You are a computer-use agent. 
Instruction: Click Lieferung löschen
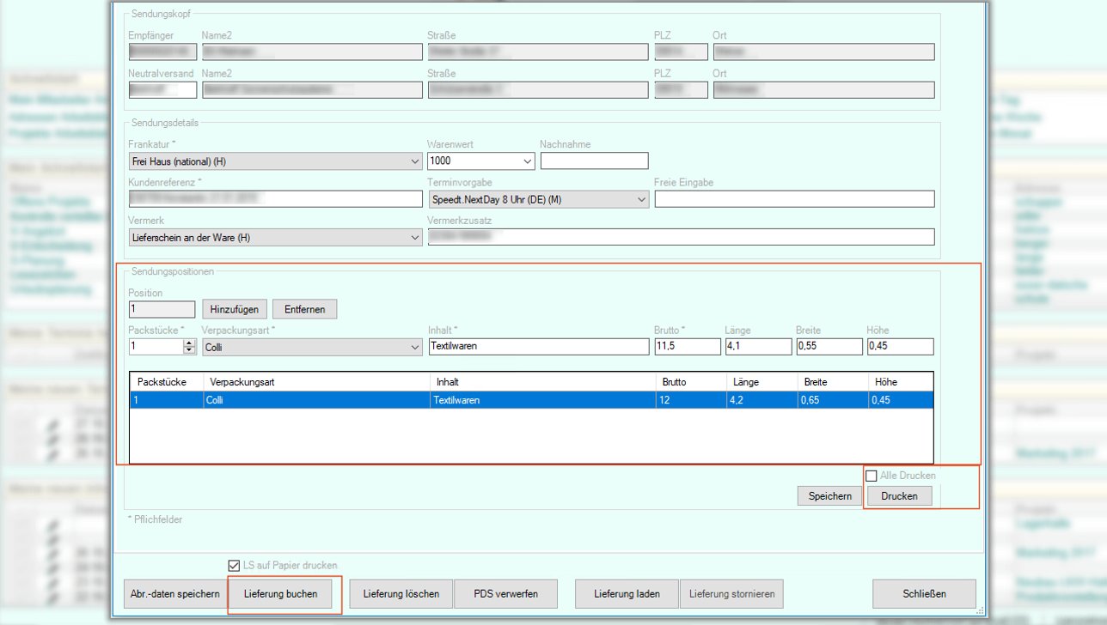click(x=401, y=594)
